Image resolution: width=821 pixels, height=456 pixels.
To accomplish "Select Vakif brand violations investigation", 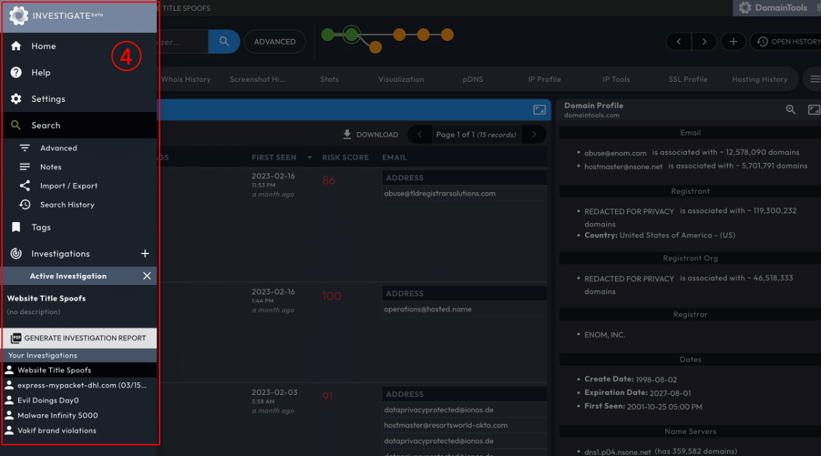I will 79,431.
